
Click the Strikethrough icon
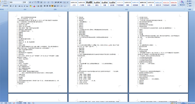19,6
